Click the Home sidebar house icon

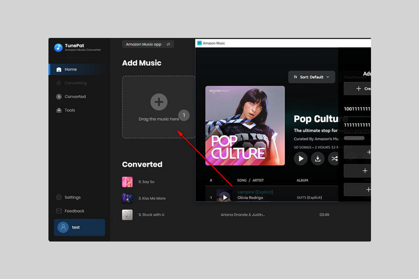point(59,70)
